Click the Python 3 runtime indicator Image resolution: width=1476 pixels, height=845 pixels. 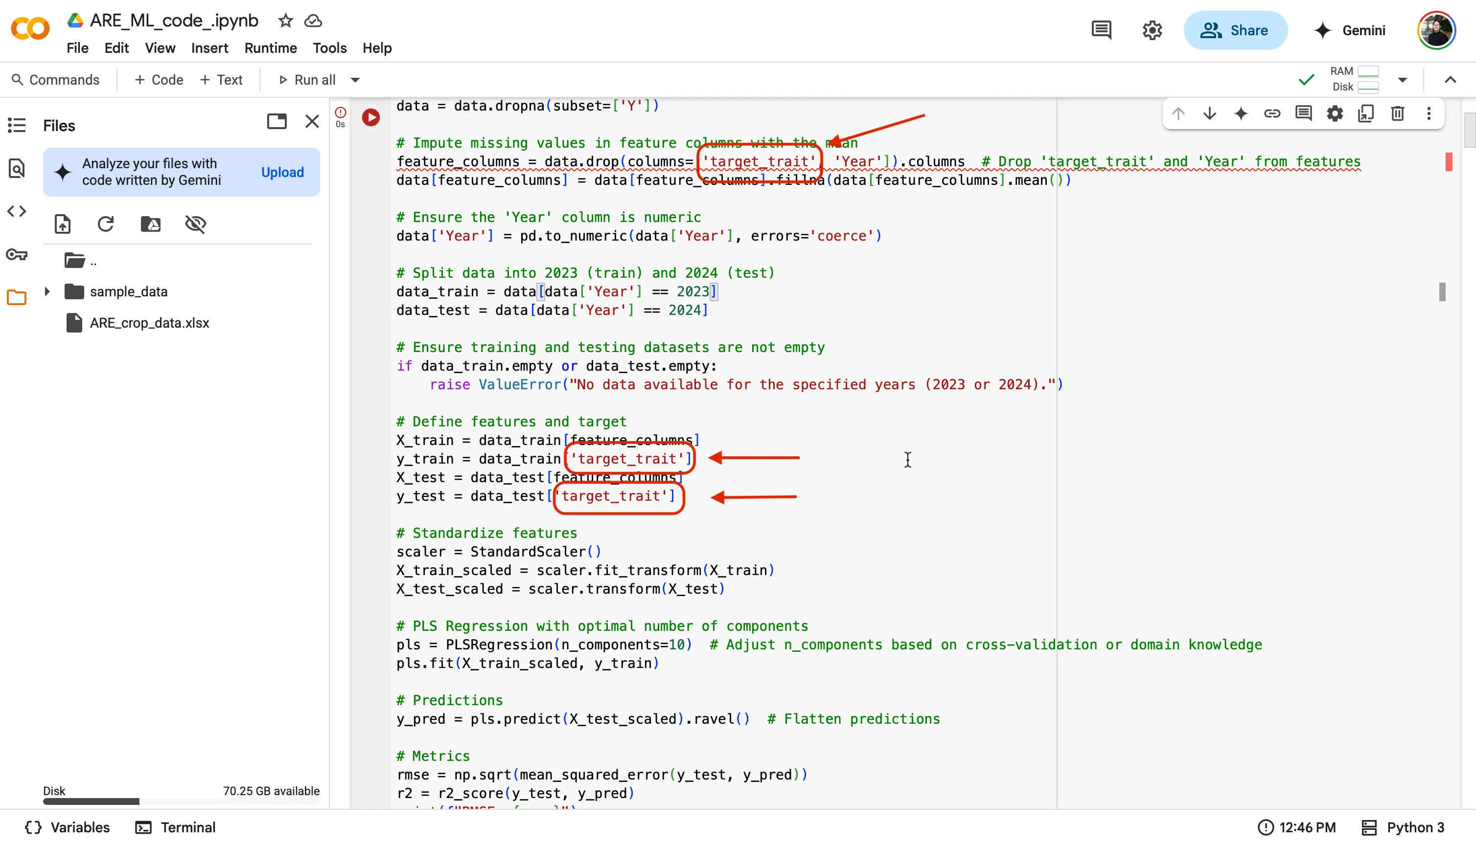click(x=1402, y=827)
